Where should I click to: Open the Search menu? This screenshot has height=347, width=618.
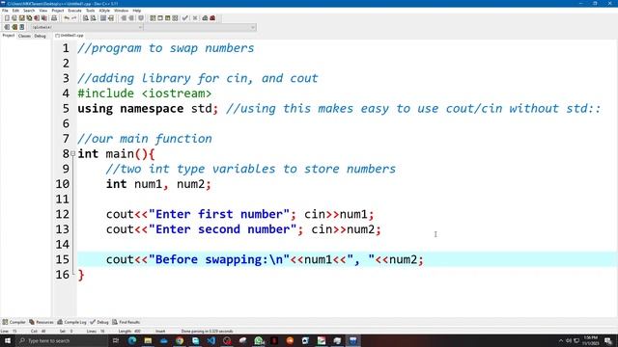pyautogui.click(x=29, y=11)
